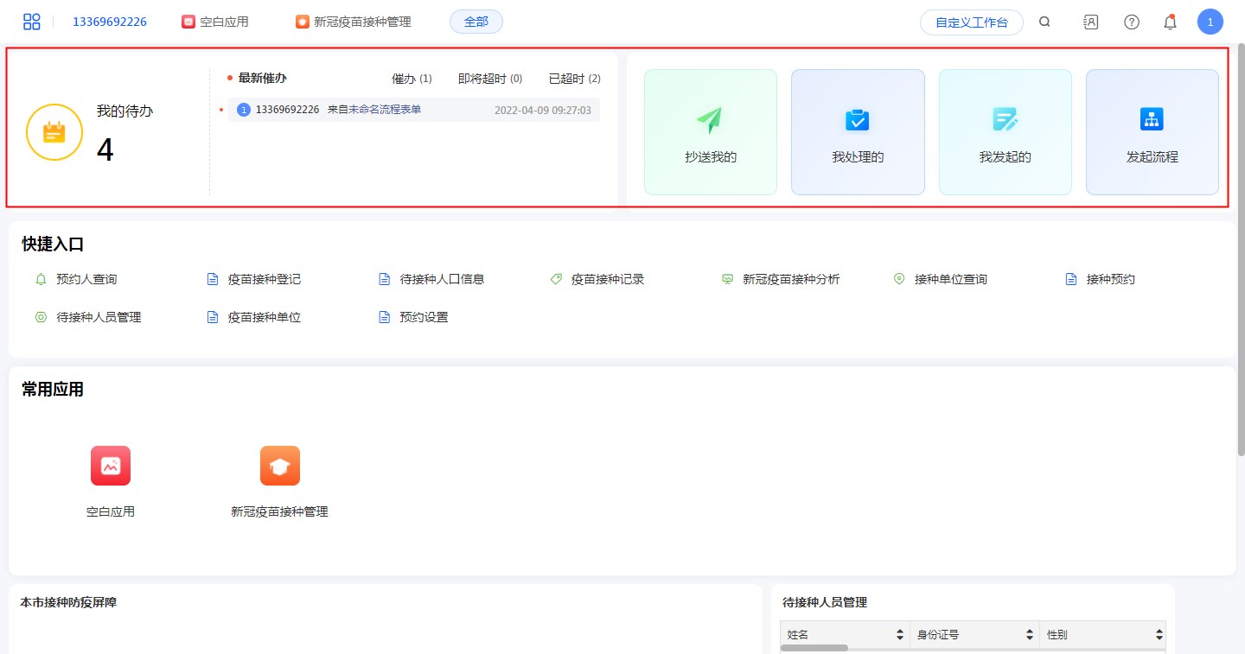
Task: Filter by 已超时 (2) items
Action: pos(574,79)
